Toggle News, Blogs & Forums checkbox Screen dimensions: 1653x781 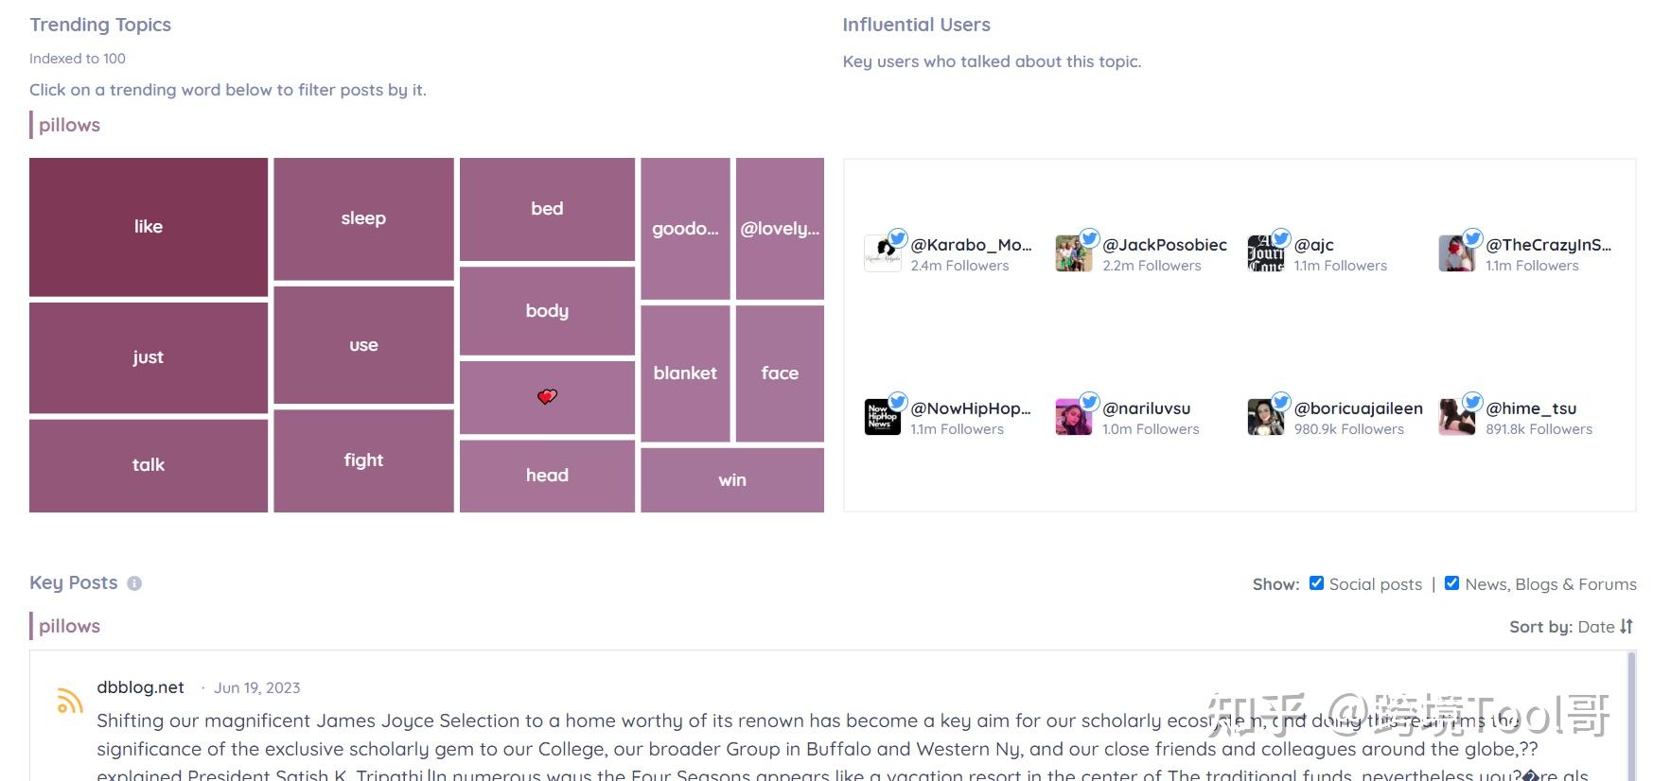pos(1451,583)
